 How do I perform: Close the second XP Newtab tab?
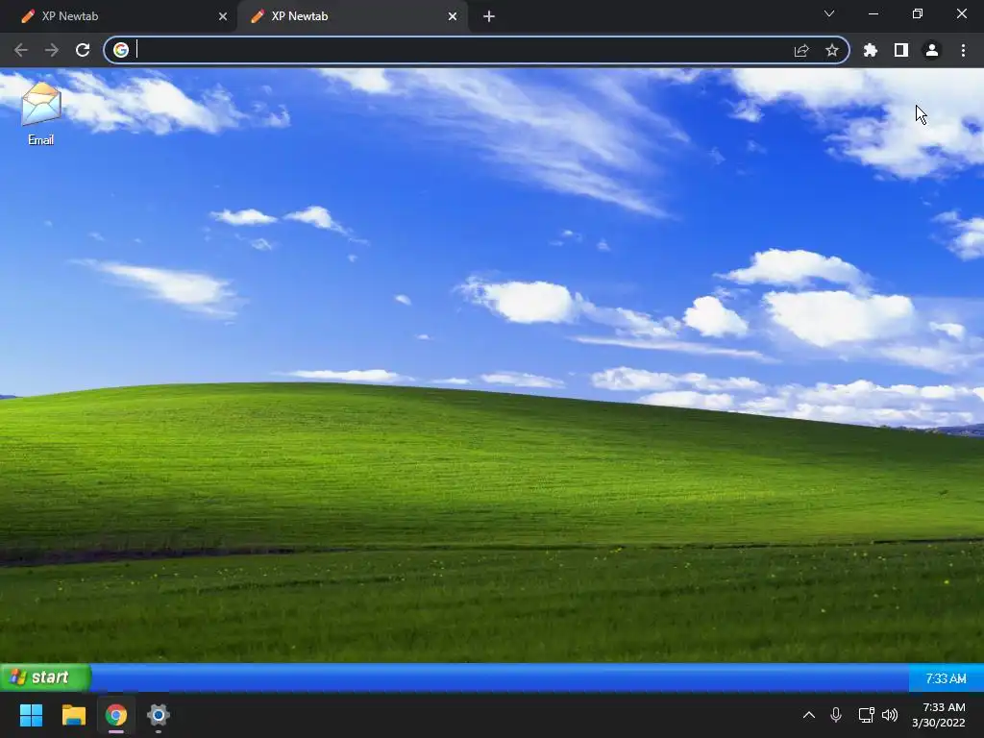coord(453,16)
